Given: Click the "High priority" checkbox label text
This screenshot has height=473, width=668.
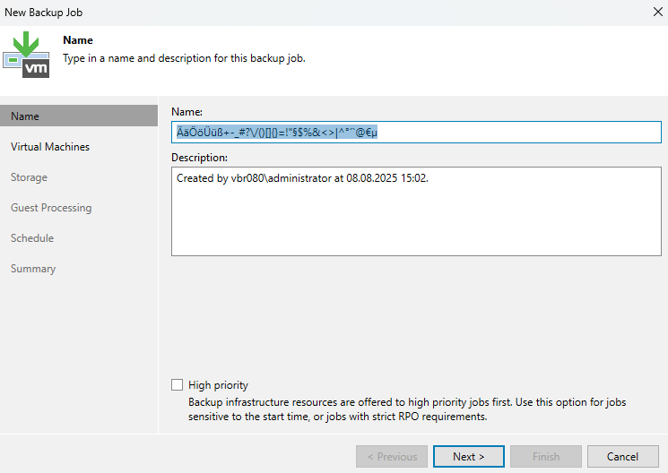Looking at the screenshot, I should coord(218,385).
